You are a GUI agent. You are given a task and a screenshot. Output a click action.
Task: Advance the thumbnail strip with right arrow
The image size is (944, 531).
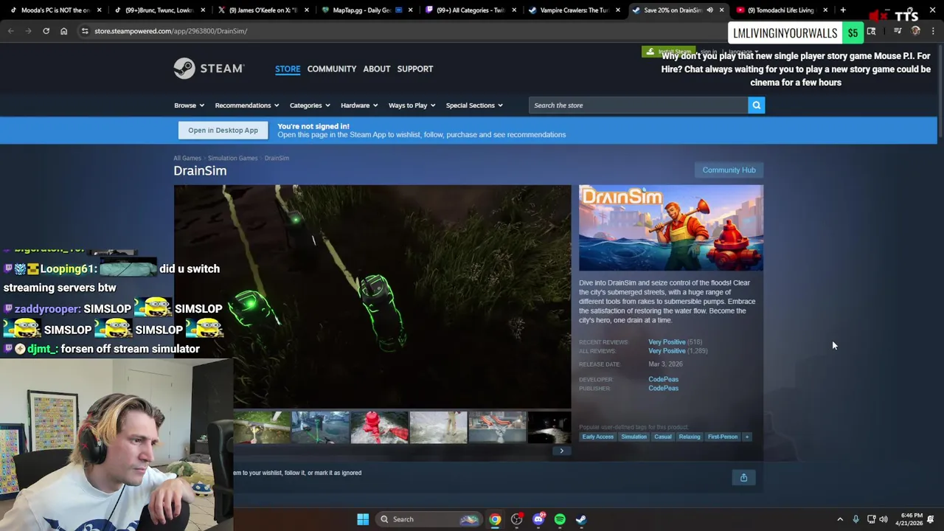point(561,451)
